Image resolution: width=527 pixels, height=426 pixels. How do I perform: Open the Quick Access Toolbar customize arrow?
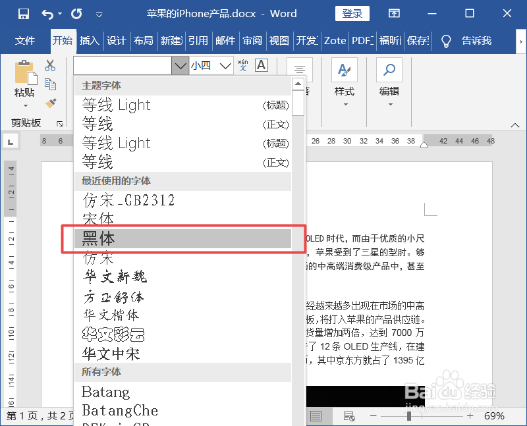click(x=99, y=14)
